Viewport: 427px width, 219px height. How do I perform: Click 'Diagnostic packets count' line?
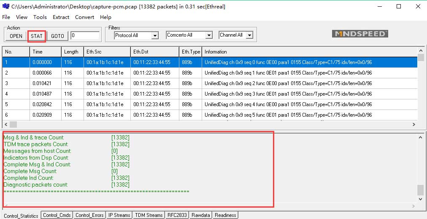(66, 185)
